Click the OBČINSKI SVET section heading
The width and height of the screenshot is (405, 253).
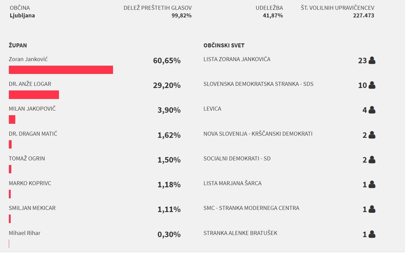(224, 46)
